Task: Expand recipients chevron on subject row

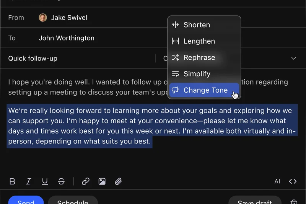Action: pos(294,59)
